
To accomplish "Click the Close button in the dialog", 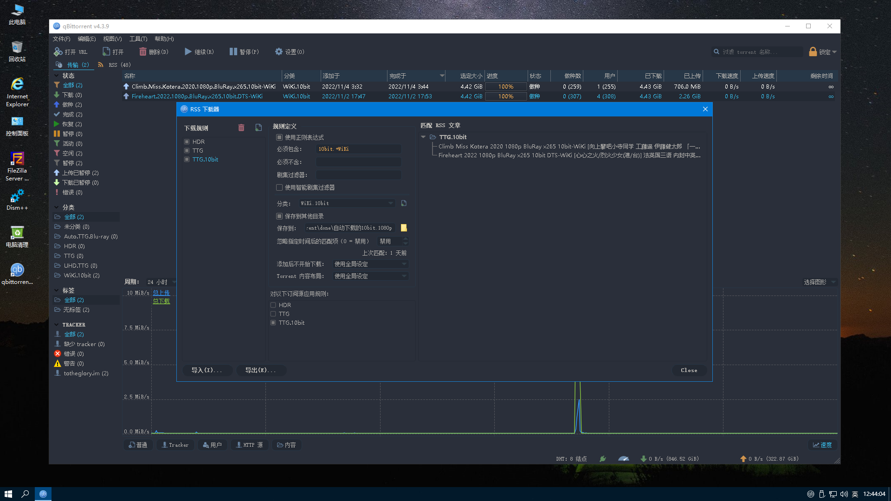I will pos(689,370).
